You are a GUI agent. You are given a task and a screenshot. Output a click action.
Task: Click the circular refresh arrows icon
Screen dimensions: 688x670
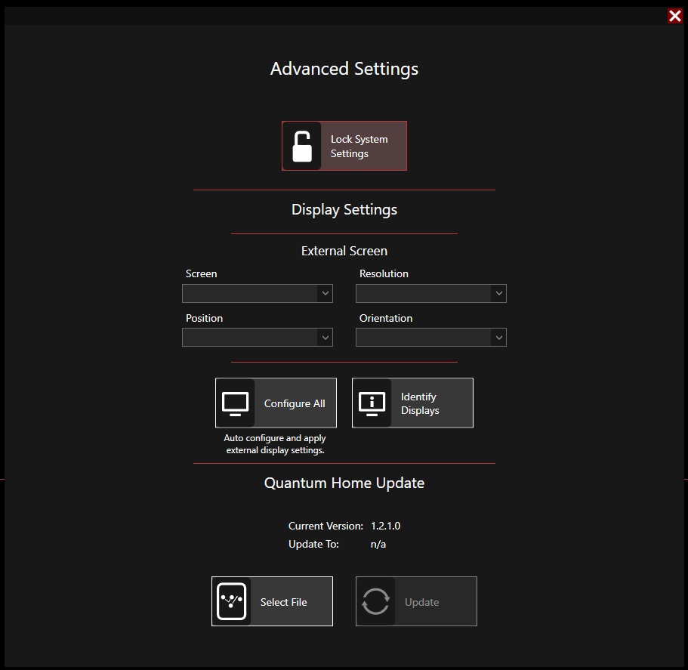375,601
